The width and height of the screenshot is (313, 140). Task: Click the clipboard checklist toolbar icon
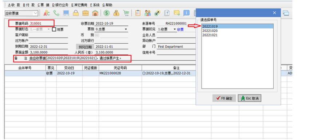[138, 13]
